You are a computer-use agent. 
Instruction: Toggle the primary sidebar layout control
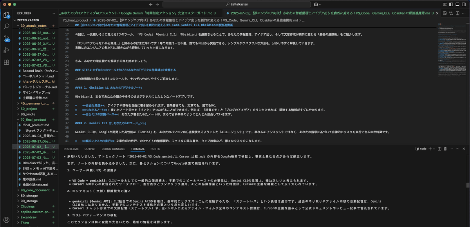click(451, 4)
